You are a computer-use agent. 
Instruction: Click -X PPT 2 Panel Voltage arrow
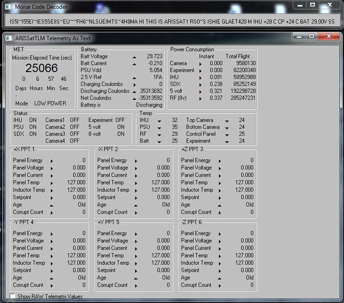click(136, 168)
